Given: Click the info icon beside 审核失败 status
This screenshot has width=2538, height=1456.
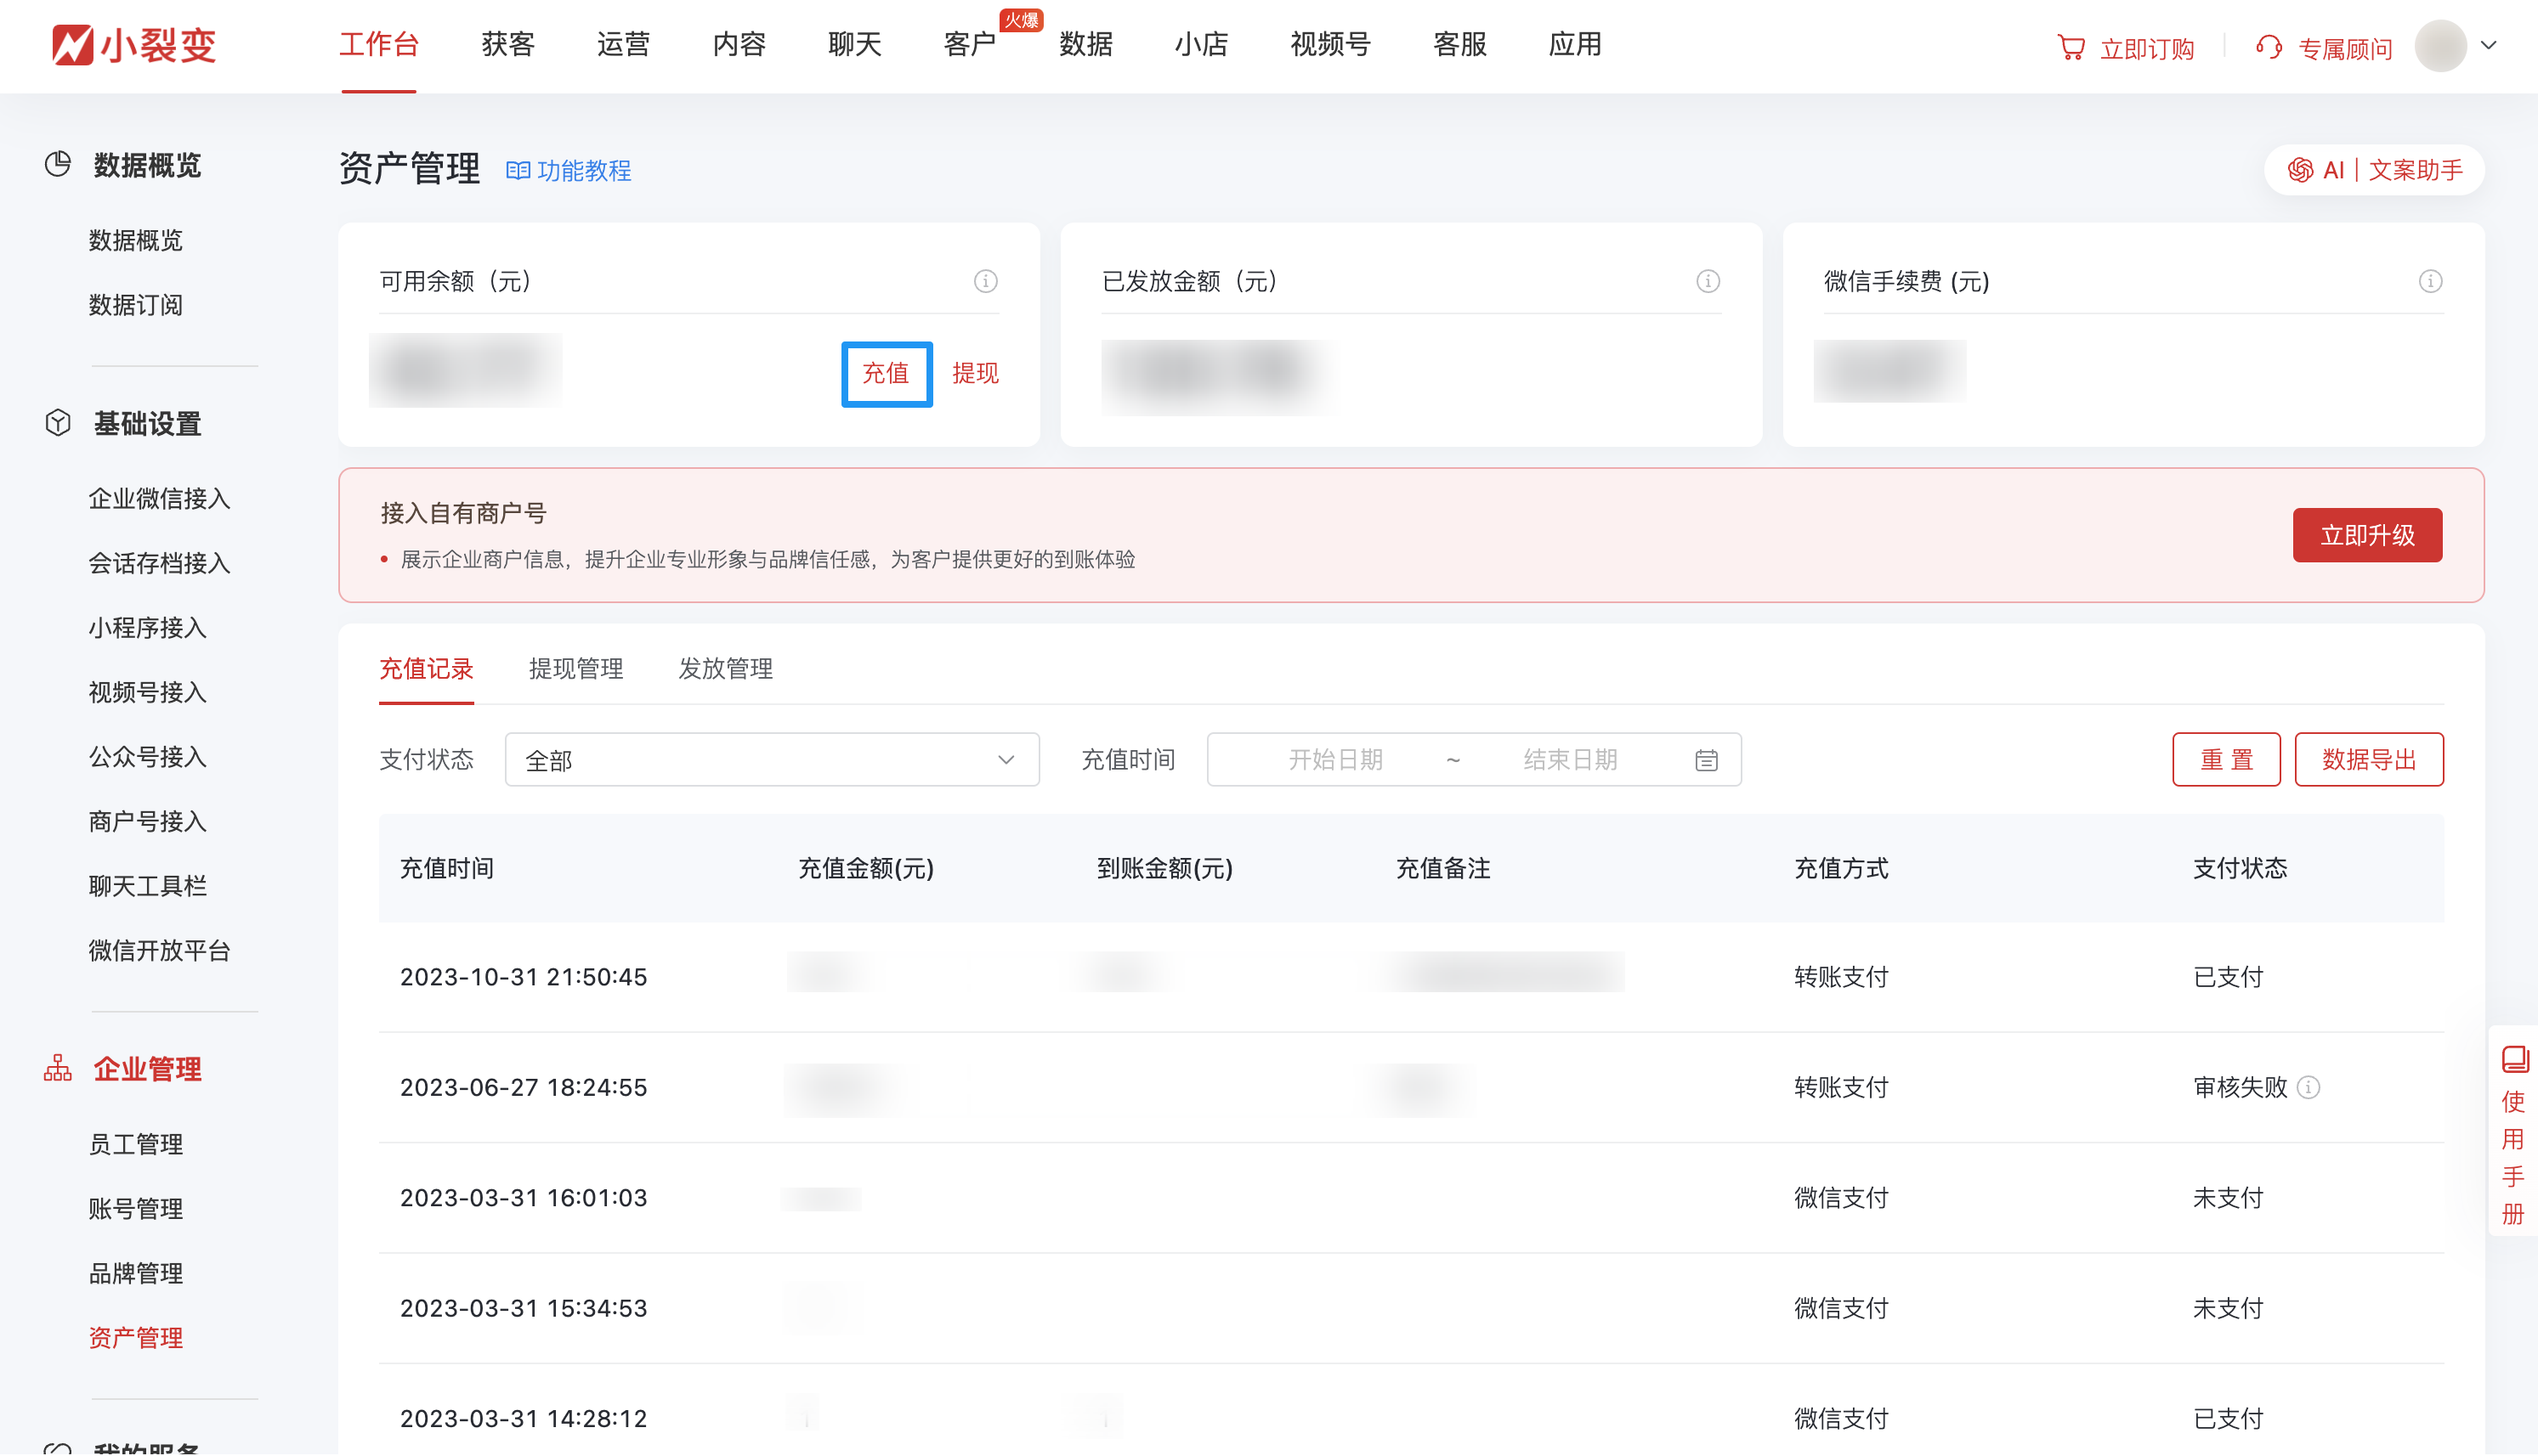Looking at the screenshot, I should (x=2311, y=1088).
